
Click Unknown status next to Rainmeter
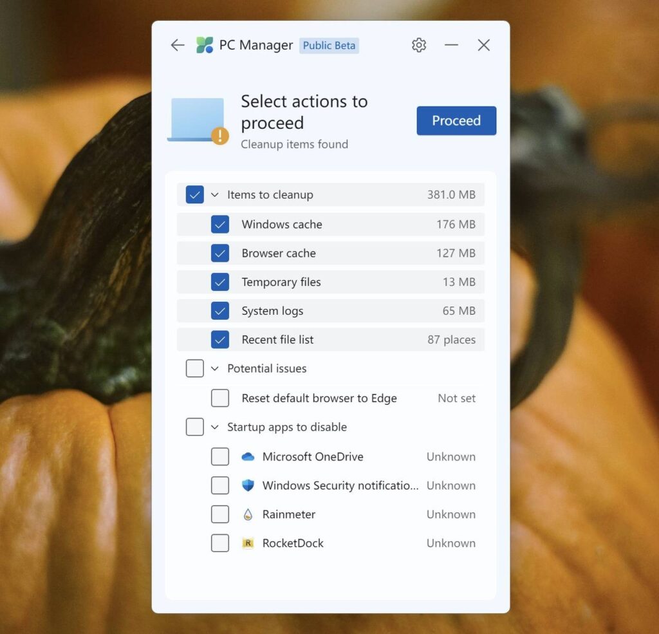tap(451, 514)
